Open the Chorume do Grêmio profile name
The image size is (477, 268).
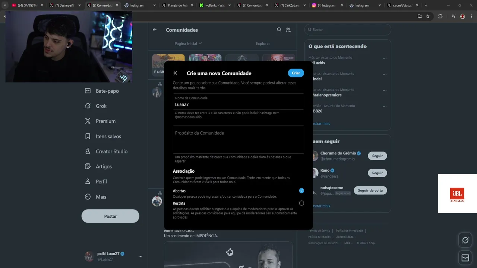pyautogui.click(x=338, y=153)
